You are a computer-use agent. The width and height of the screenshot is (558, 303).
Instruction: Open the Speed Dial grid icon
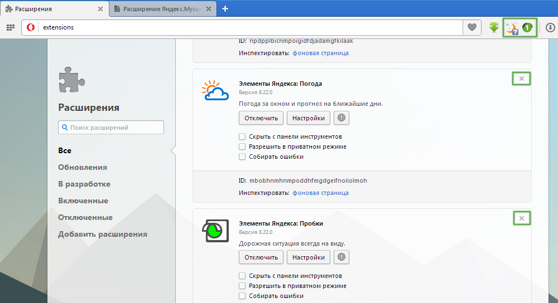(10, 27)
